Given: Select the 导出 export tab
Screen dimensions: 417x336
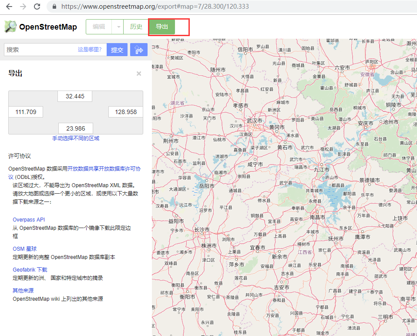Looking at the screenshot, I should tap(161, 27).
